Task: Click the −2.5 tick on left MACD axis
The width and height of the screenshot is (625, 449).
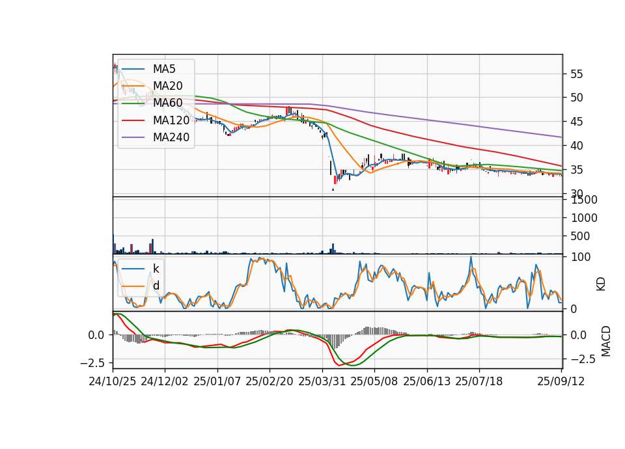Action: (92, 363)
